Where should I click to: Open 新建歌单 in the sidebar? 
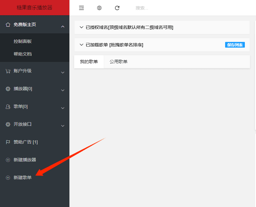click(23, 178)
